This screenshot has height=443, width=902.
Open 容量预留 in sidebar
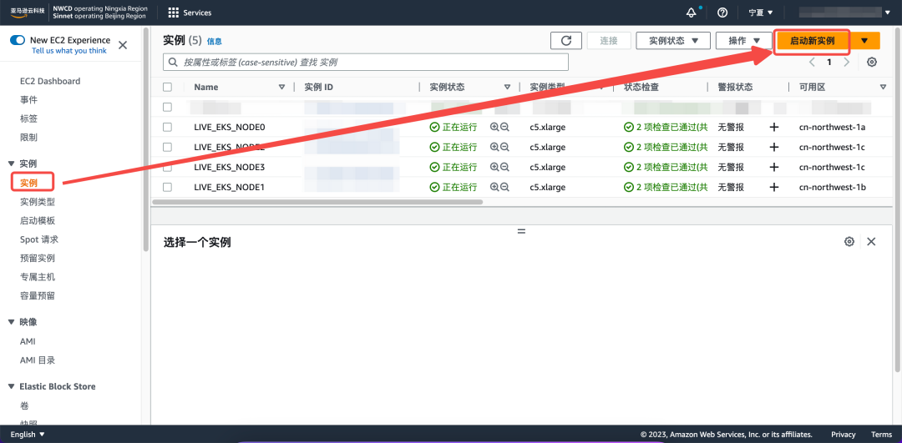(38, 296)
